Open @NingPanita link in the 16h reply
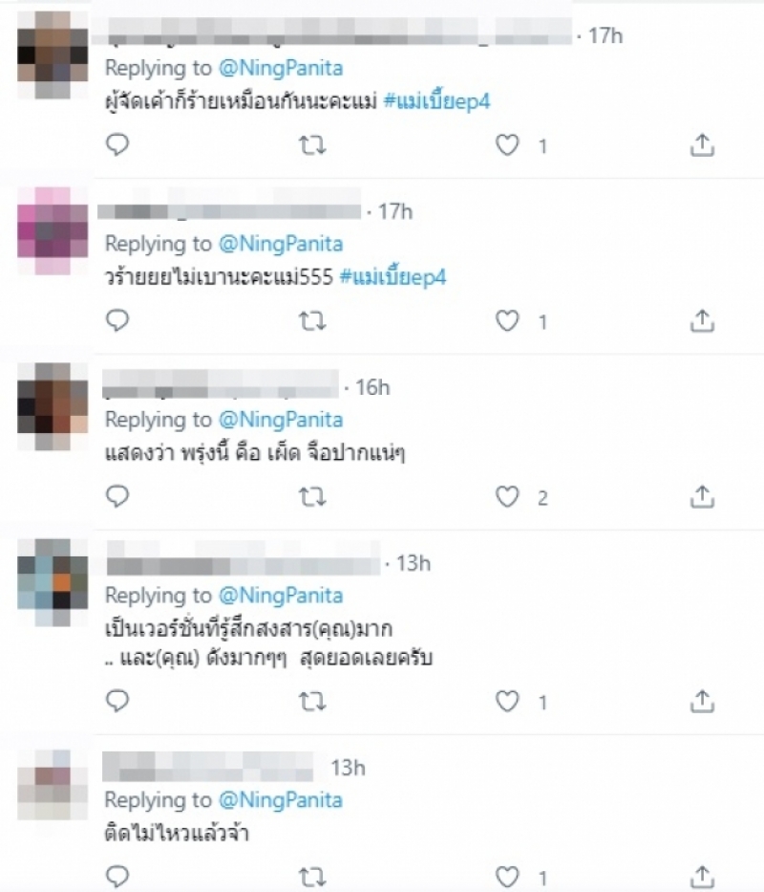764x892 pixels. (281, 420)
